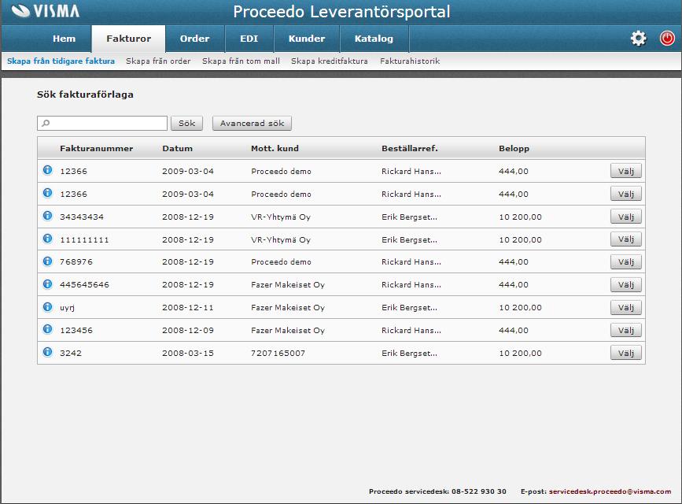Select Skapa kreditfaktura submenu
Viewport: 682px width, 504px height.
(x=330, y=61)
